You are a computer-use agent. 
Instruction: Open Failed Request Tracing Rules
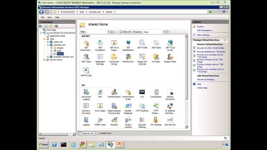[x=114, y=108]
